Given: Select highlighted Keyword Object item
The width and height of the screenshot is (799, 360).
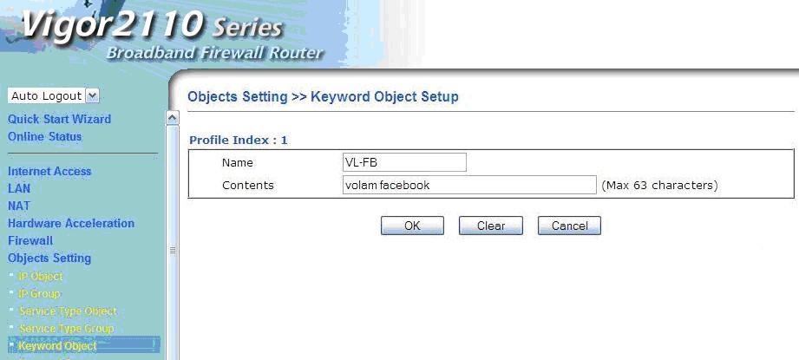Looking at the screenshot, I should click(x=57, y=346).
